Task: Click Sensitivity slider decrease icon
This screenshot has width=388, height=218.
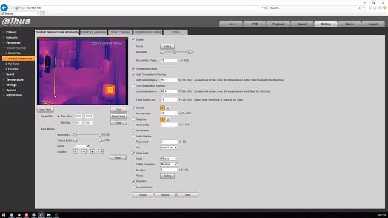Action: click(x=162, y=52)
